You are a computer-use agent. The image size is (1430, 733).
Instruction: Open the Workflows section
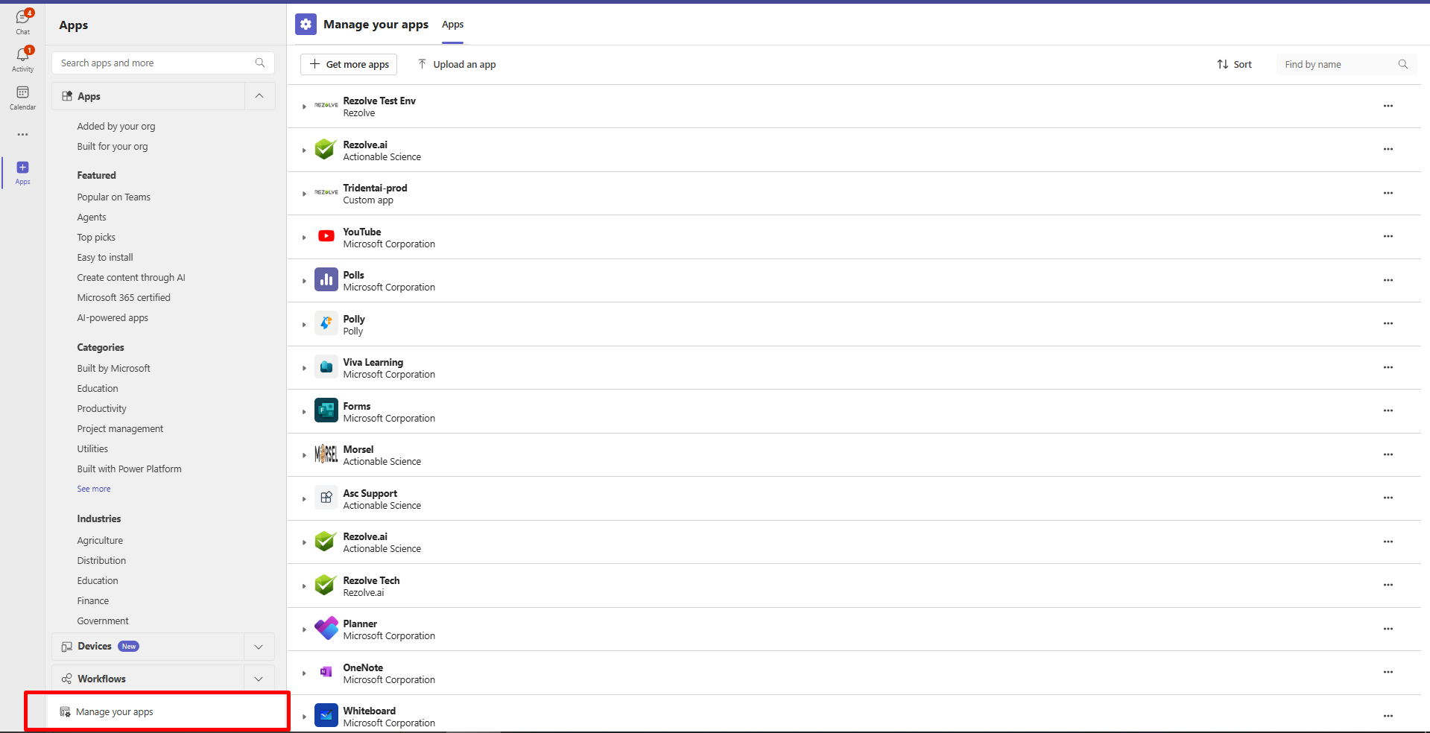[148, 679]
